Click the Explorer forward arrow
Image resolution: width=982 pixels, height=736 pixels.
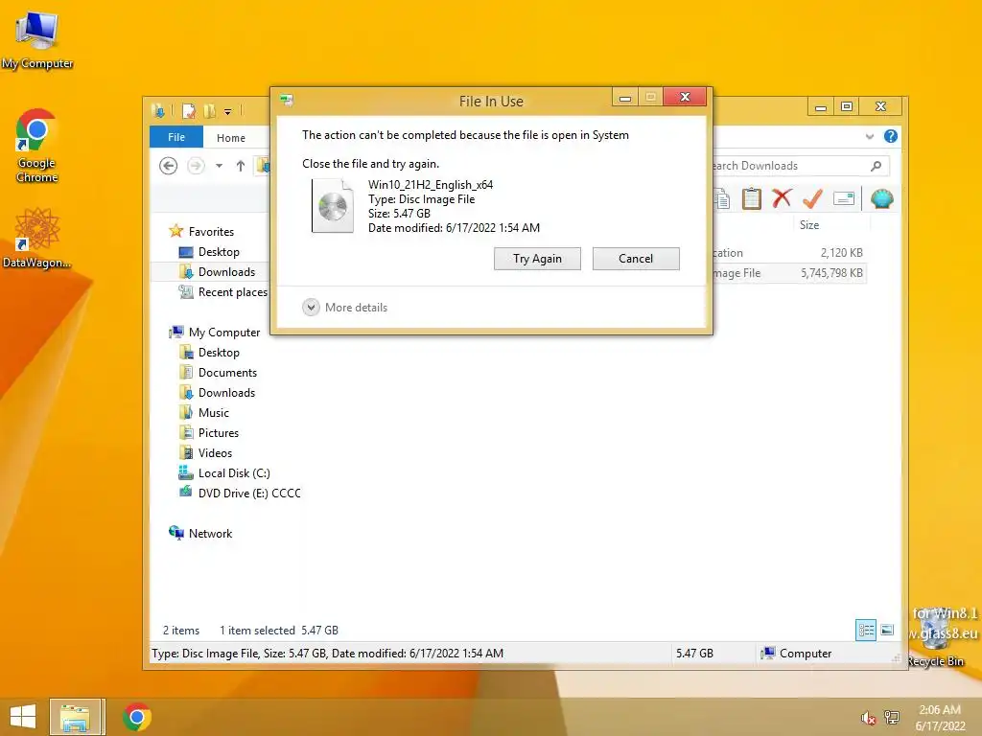pyautogui.click(x=196, y=166)
